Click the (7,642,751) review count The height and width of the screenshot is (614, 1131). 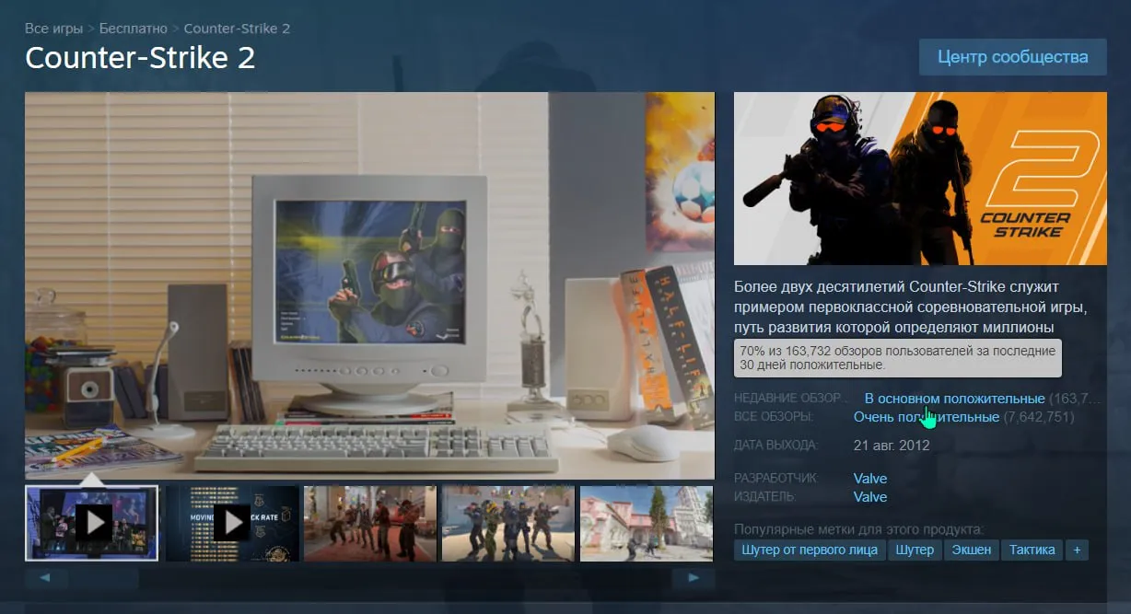(1039, 417)
